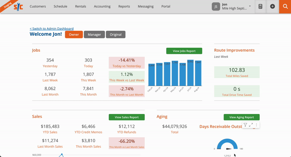Open the Portal menu

pos(166,7)
